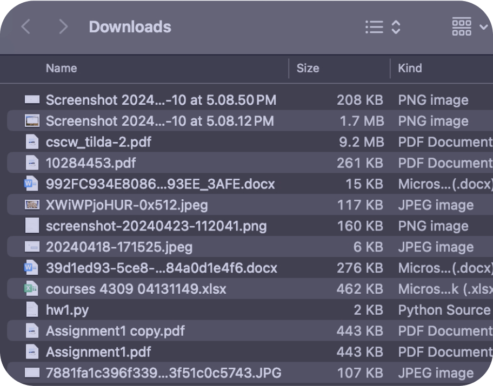This screenshot has height=386, width=493.
Task: Select the 7881fa1c396f339 JPG file
Action: click(163, 373)
